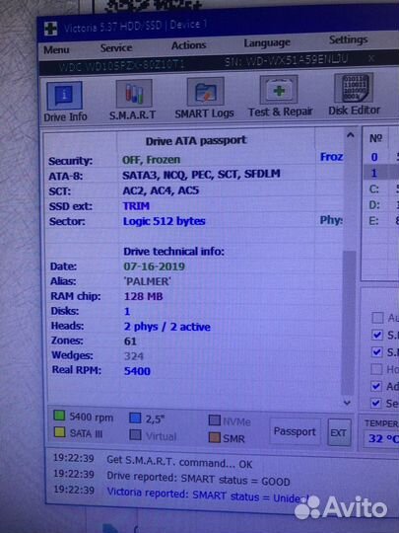Click the passport scroll up arrow
The image size is (399, 533).
point(350,135)
